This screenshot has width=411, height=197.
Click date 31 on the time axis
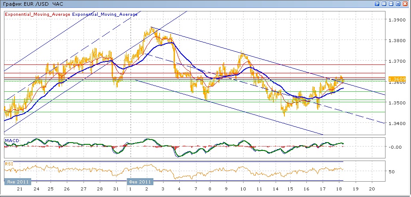116,189
